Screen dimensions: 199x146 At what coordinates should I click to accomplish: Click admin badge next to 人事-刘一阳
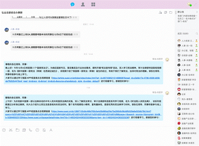point(197,46)
